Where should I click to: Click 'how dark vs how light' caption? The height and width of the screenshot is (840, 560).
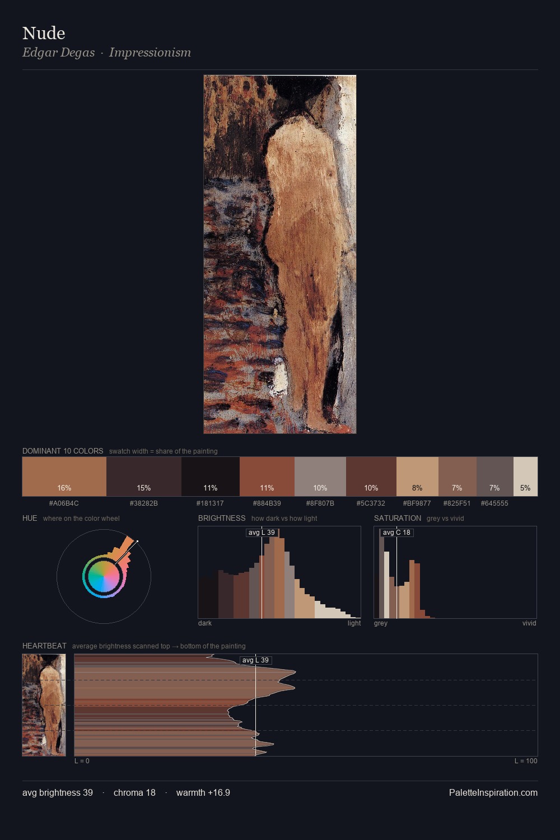click(284, 519)
